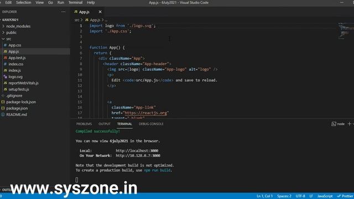Select language mode JavaScript in status bar
This screenshot has width=354, height=199.
(325, 196)
